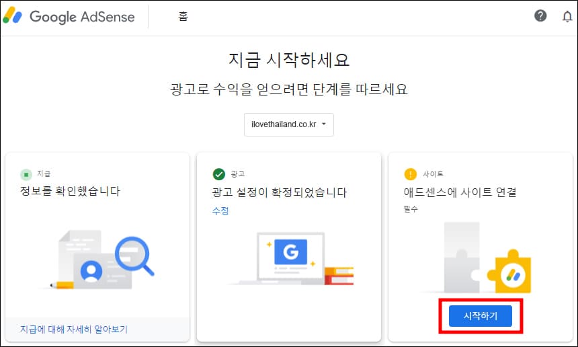578x347 pixels.
Task: Click the yellow warning icon by 사이트
Action: click(410, 173)
